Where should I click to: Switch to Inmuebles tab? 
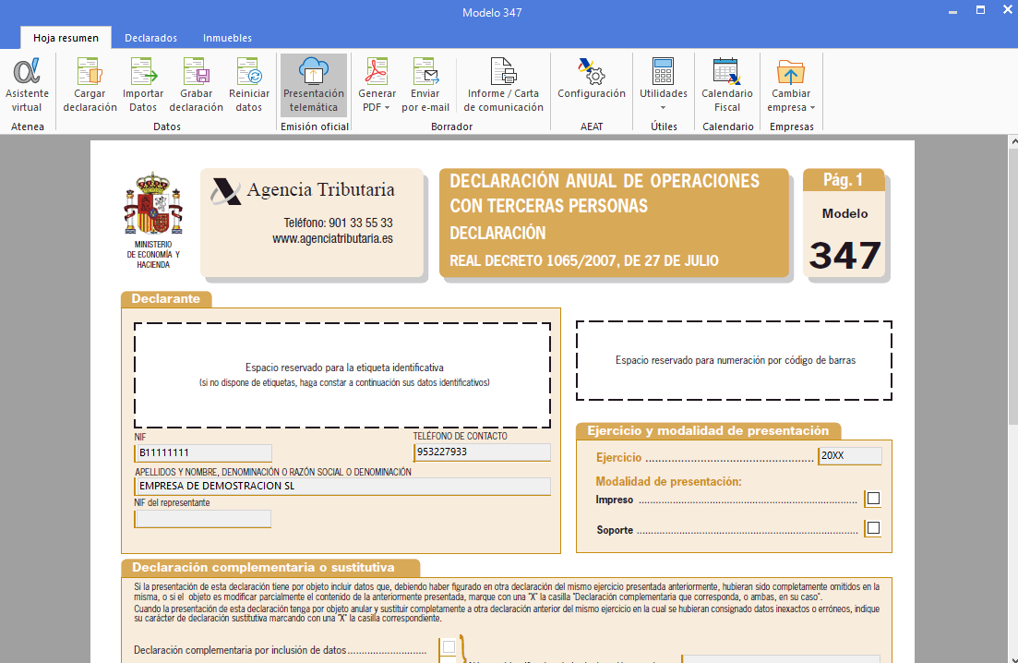point(227,38)
